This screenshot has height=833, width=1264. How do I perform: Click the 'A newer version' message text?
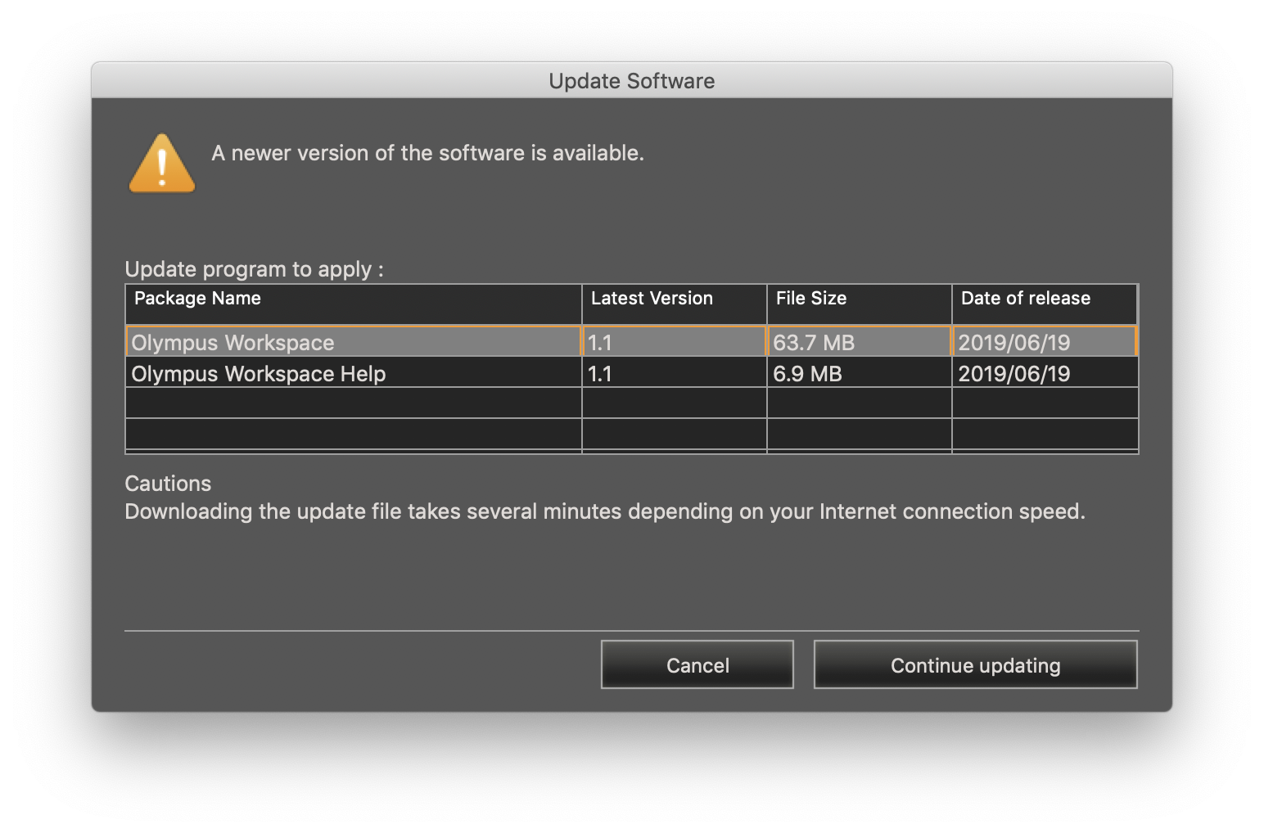(427, 153)
